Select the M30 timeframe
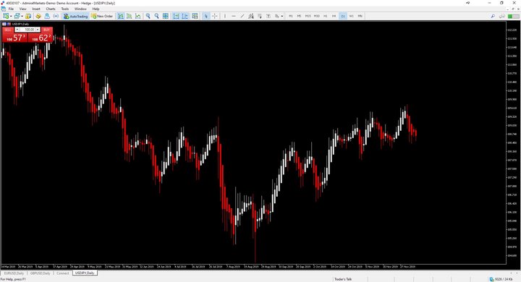The height and width of the screenshot is (282, 521). coord(317,16)
